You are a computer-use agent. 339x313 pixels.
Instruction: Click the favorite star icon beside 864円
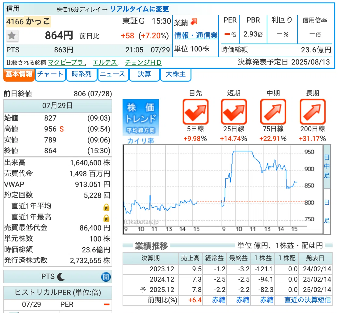12,36
